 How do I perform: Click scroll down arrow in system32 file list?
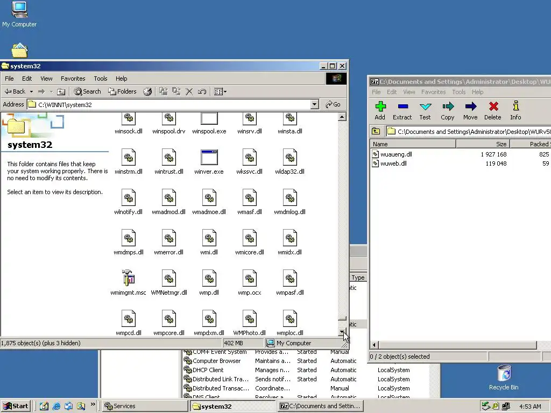click(342, 331)
